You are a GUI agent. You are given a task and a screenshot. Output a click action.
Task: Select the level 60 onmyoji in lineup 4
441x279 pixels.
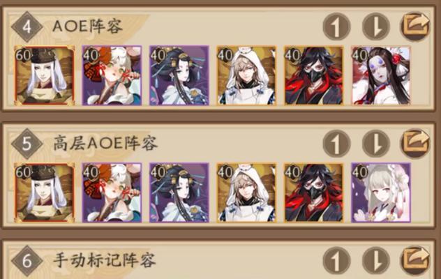pos(45,75)
